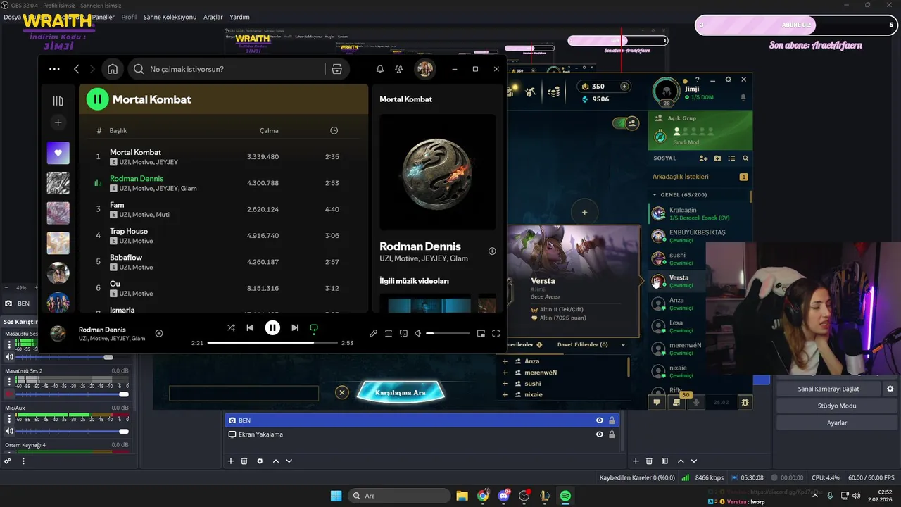Open source properties gear icon

point(260,461)
